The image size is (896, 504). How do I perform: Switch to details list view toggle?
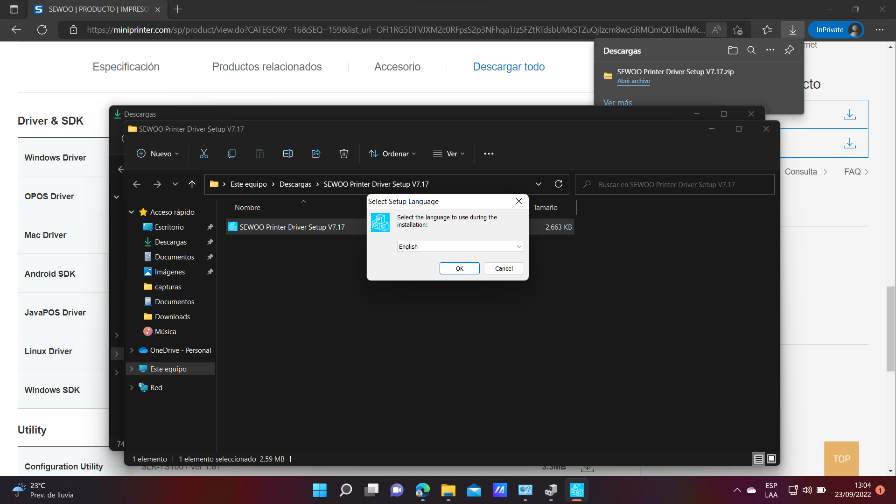pyautogui.click(x=758, y=459)
